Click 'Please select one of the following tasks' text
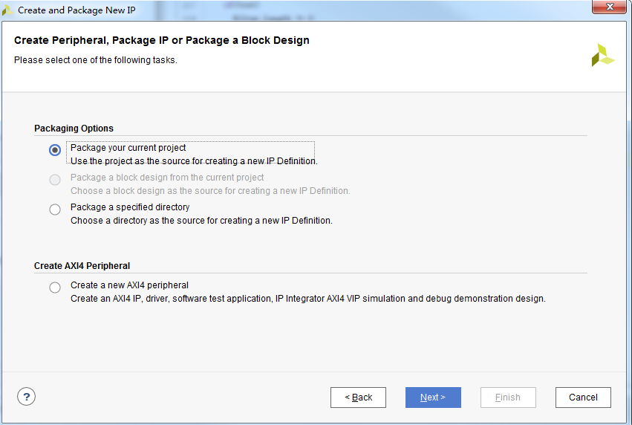This screenshot has width=632, height=425. 96,60
